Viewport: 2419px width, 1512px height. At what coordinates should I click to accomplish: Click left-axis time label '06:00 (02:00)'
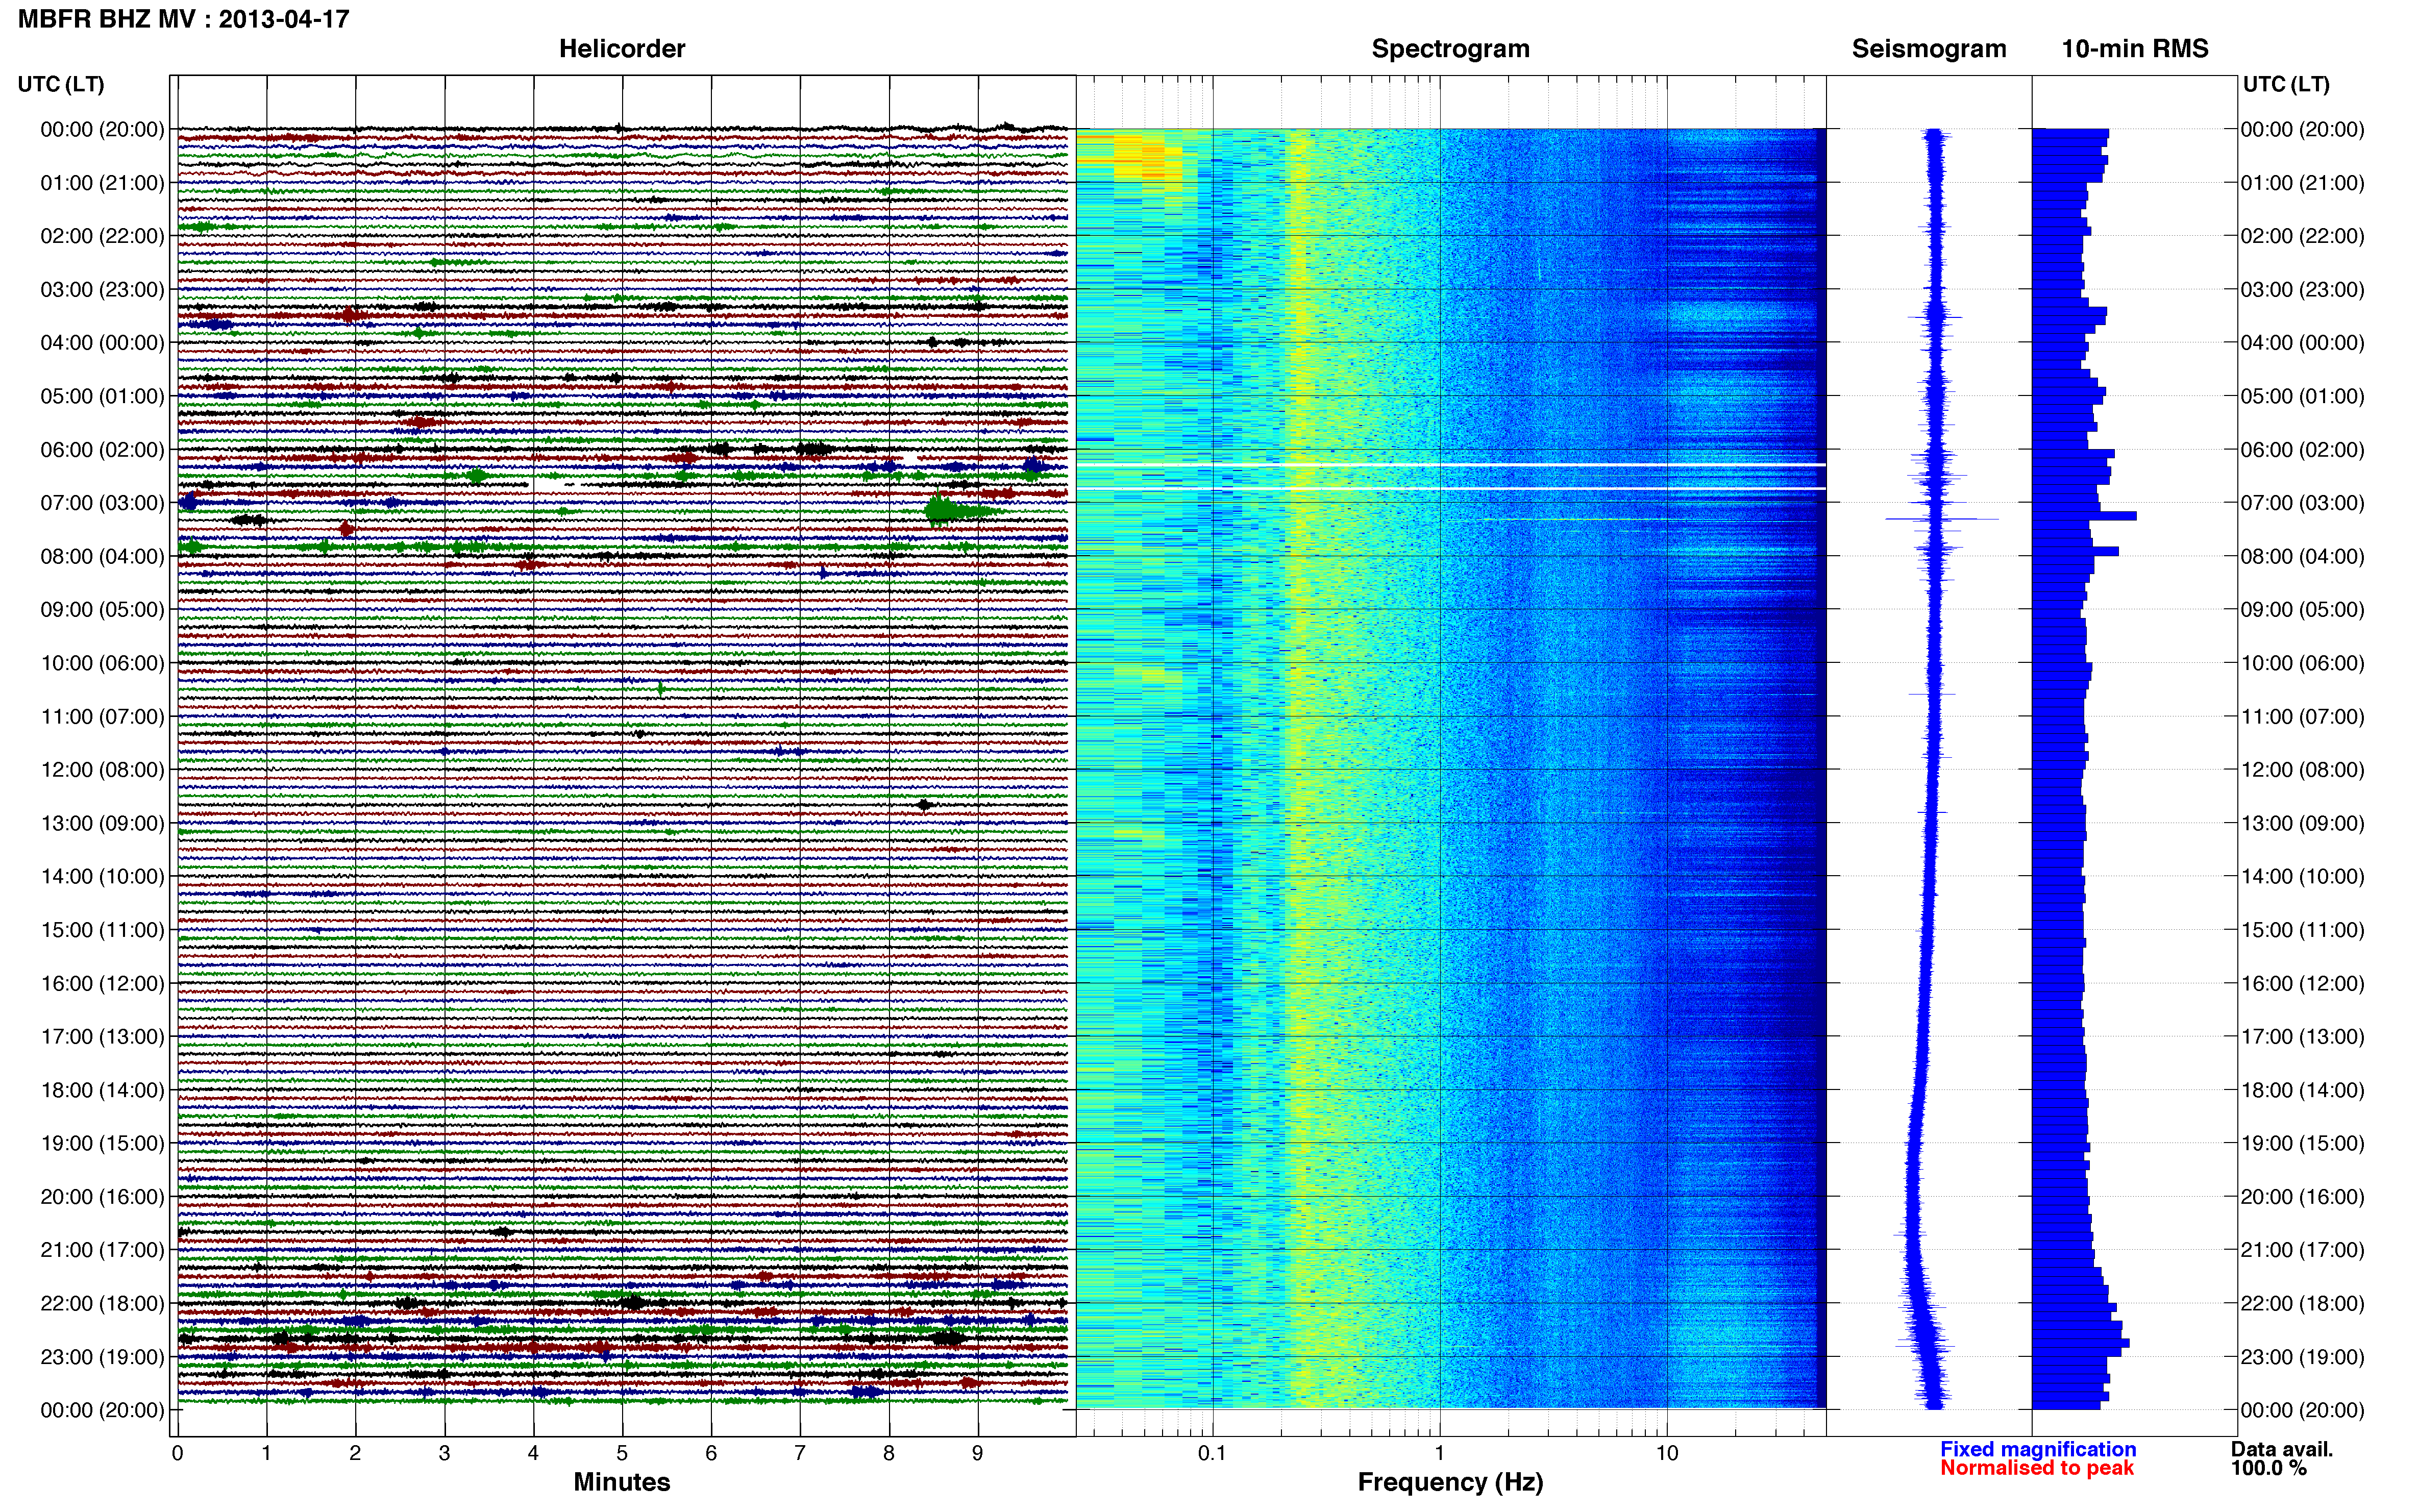[x=102, y=450]
